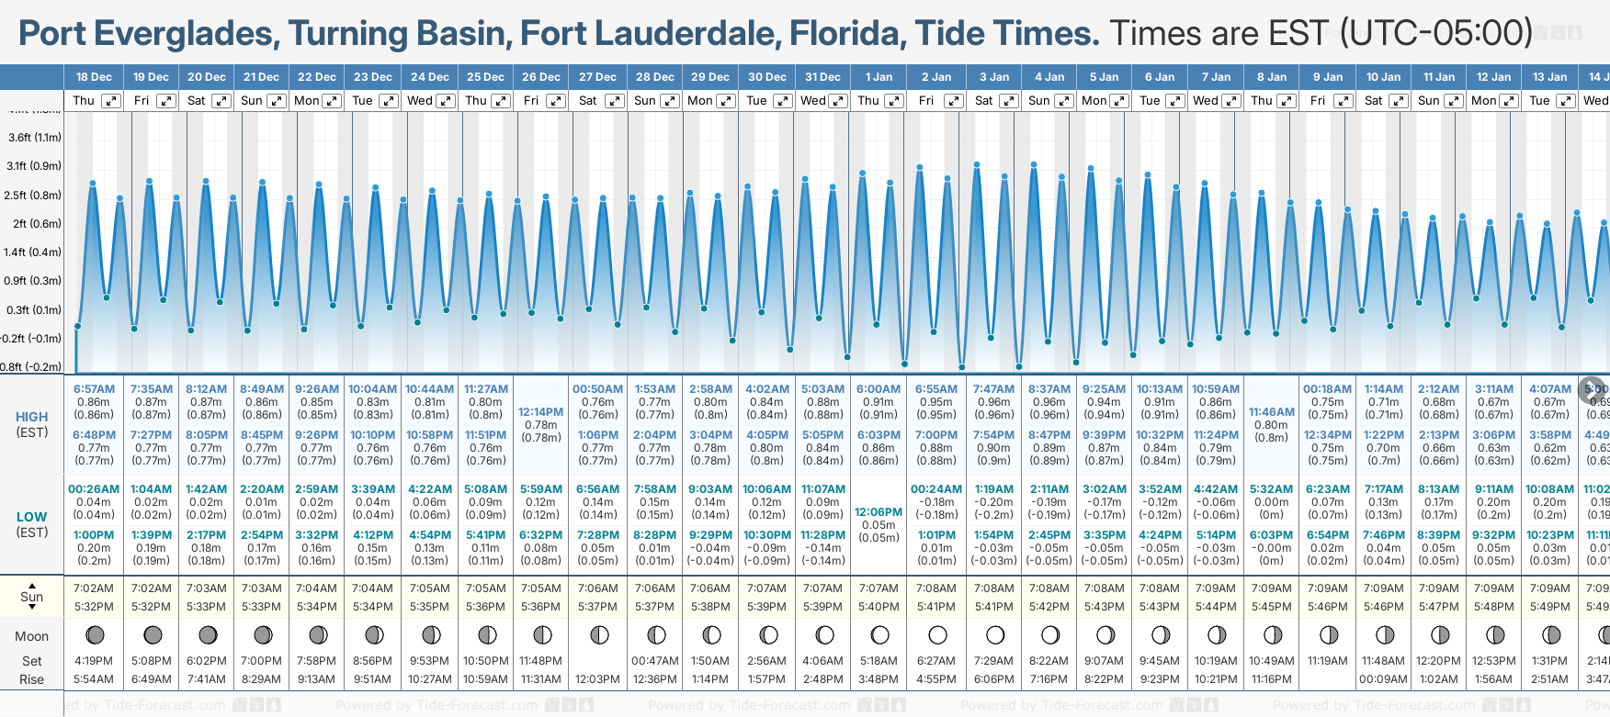Click the HIGH (EST) row label
This screenshot has height=717, width=1610.
point(32,424)
